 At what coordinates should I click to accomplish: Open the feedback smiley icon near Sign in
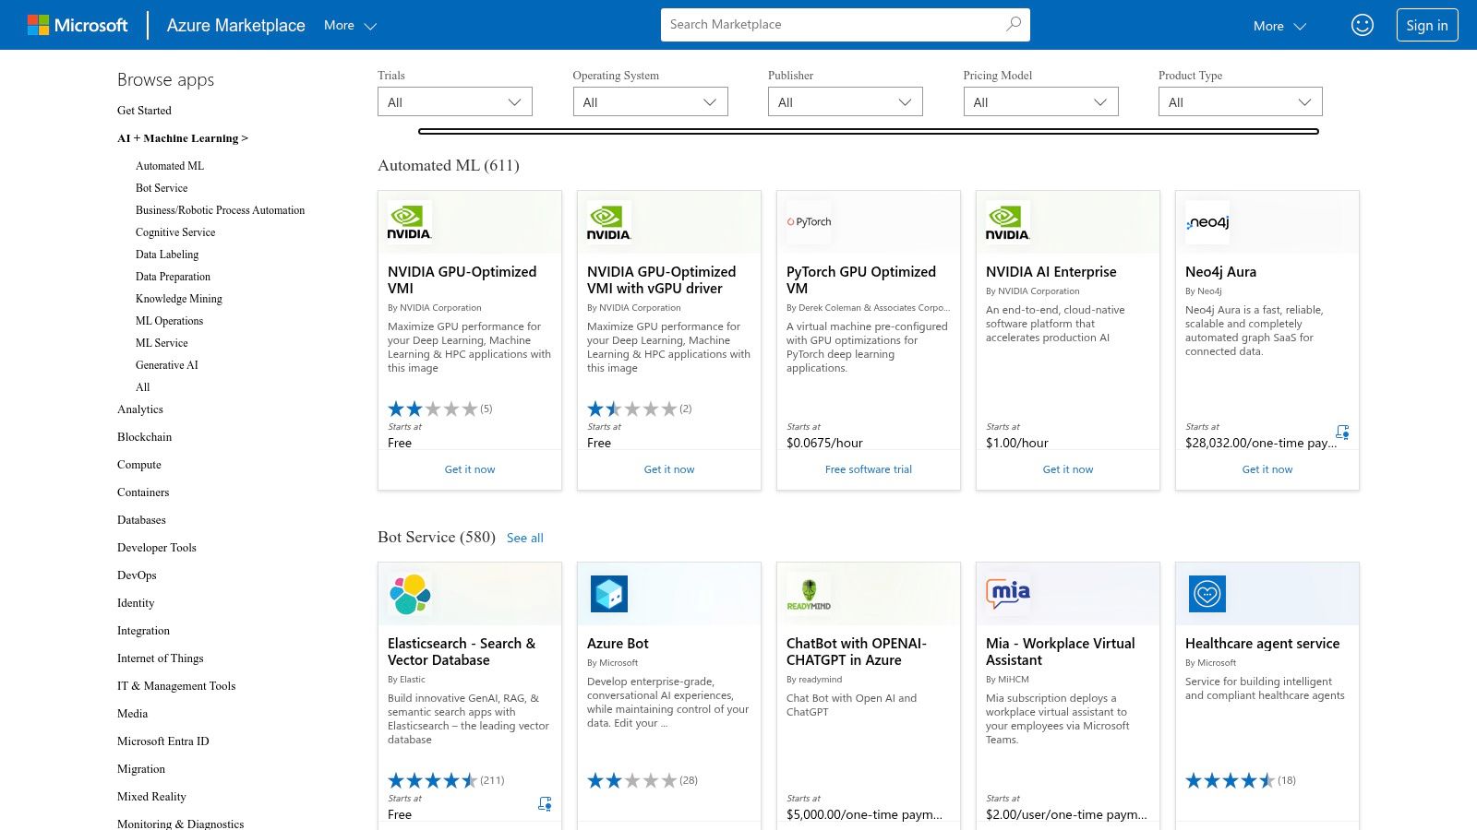coord(1363,25)
